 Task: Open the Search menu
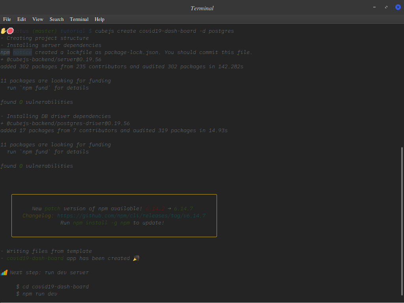pyautogui.click(x=56, y=19)
